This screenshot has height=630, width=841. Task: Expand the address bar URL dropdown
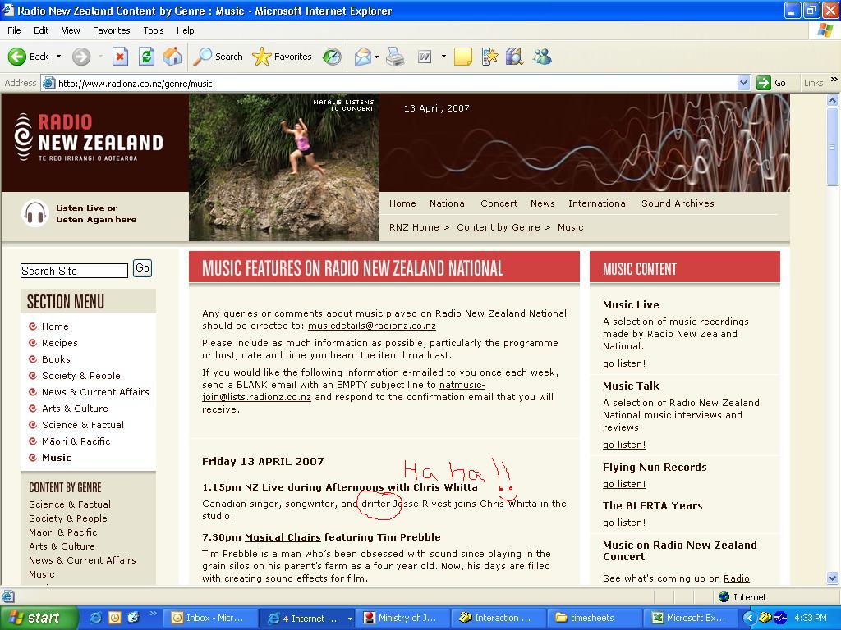point(743,83)
